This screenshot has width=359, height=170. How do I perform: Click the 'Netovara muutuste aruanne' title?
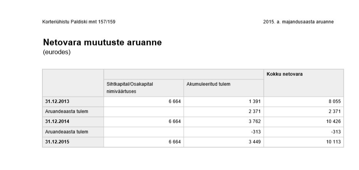(x=102, y=43)
